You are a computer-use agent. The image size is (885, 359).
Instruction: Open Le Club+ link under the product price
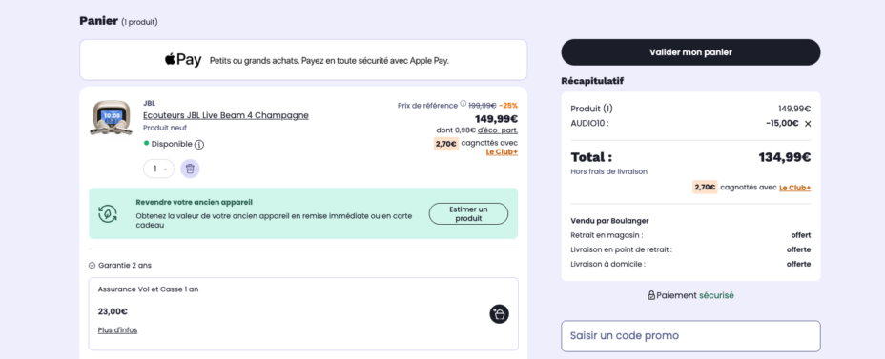coord(502,152)
